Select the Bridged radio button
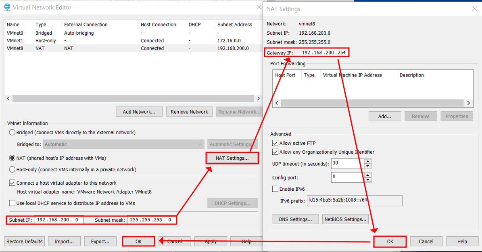This screenshot has width=482, height=252. 12,133
